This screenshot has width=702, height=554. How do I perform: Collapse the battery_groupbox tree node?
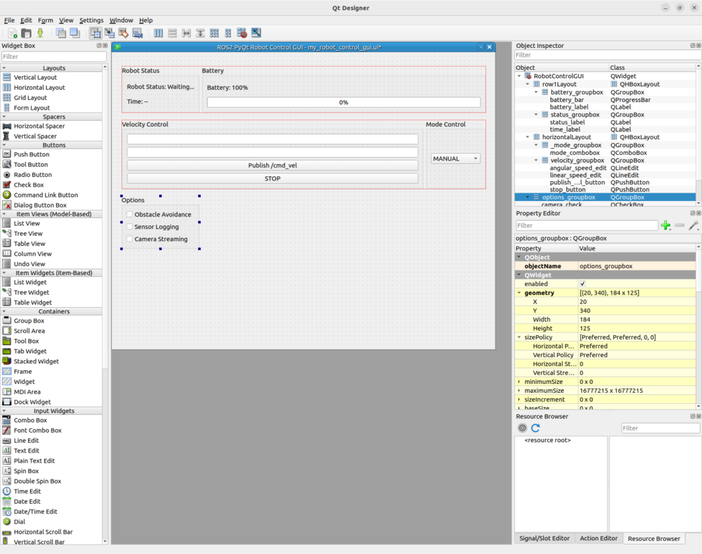[536, 93]
